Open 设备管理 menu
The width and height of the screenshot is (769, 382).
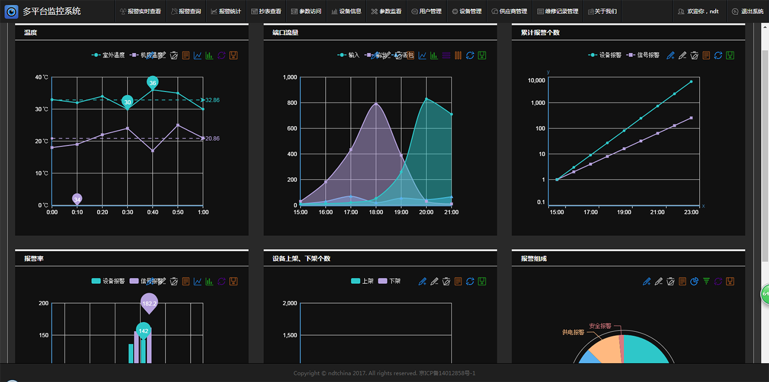466,11
